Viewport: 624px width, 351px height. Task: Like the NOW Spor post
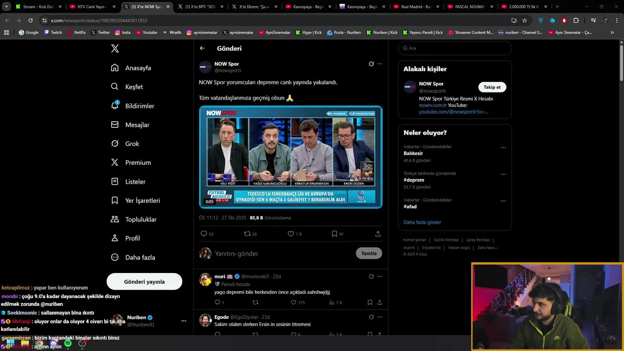coord(291,234)
